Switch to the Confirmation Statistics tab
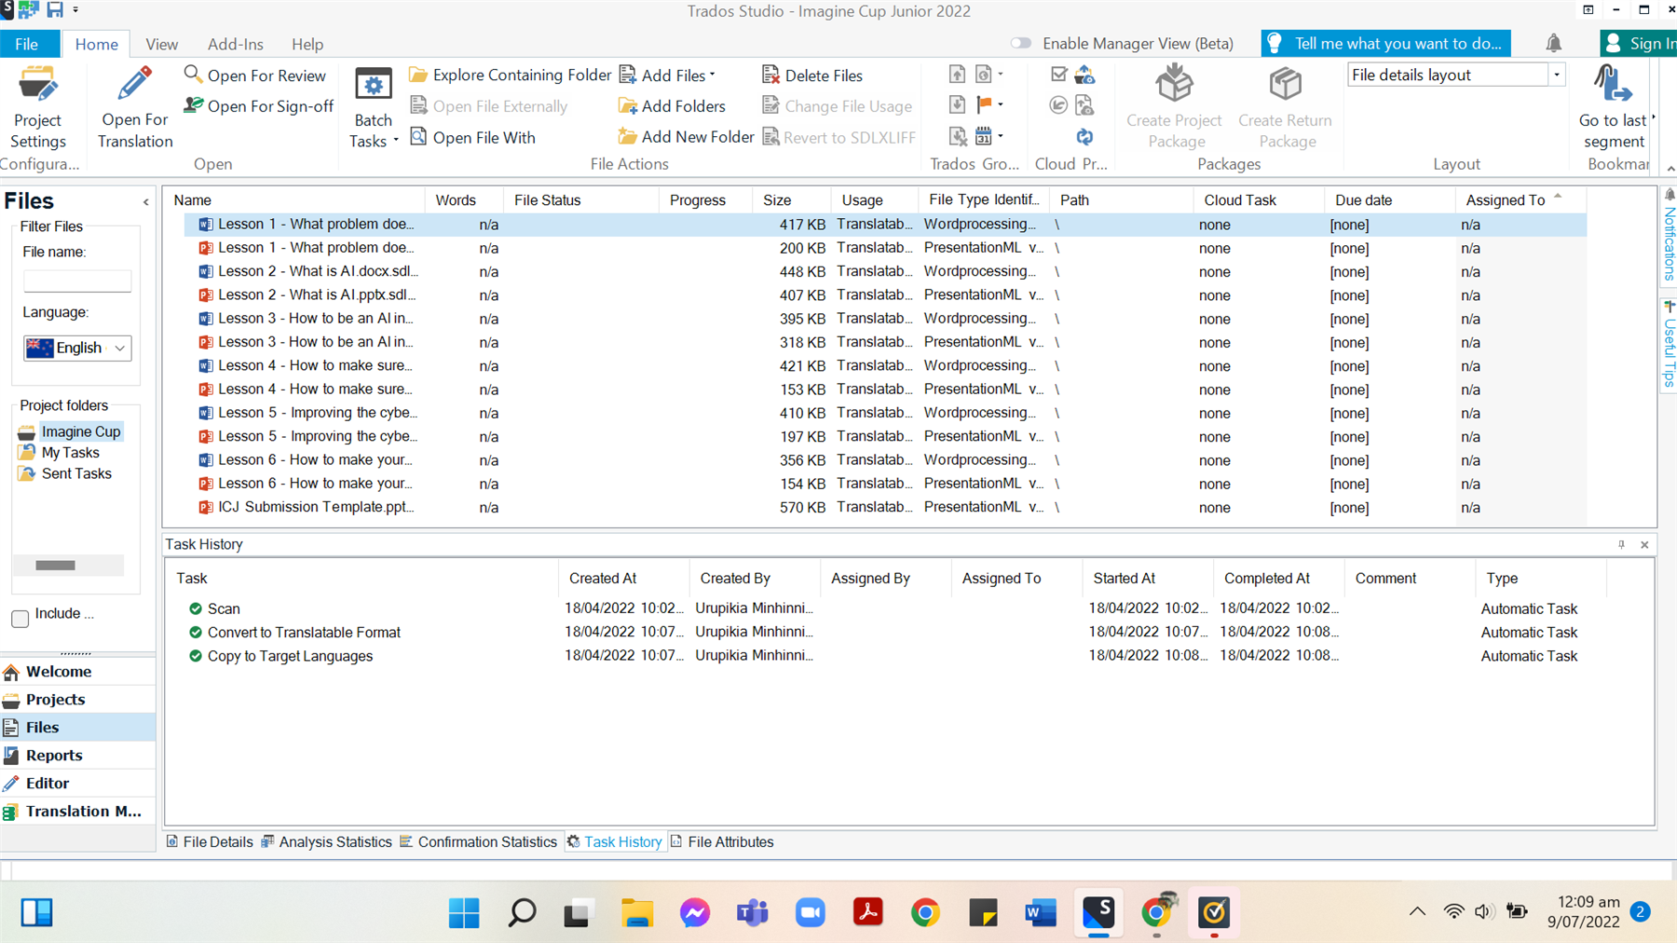 click(x=478, y=841)
